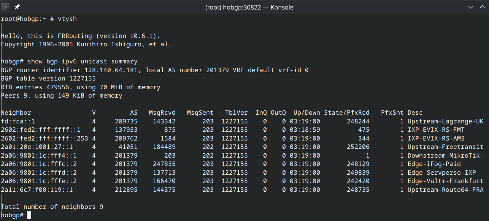This screenshot has width=489, height=221.
Task: Click the State/PfxRcd column header
Action: click(x=347, y=113)
